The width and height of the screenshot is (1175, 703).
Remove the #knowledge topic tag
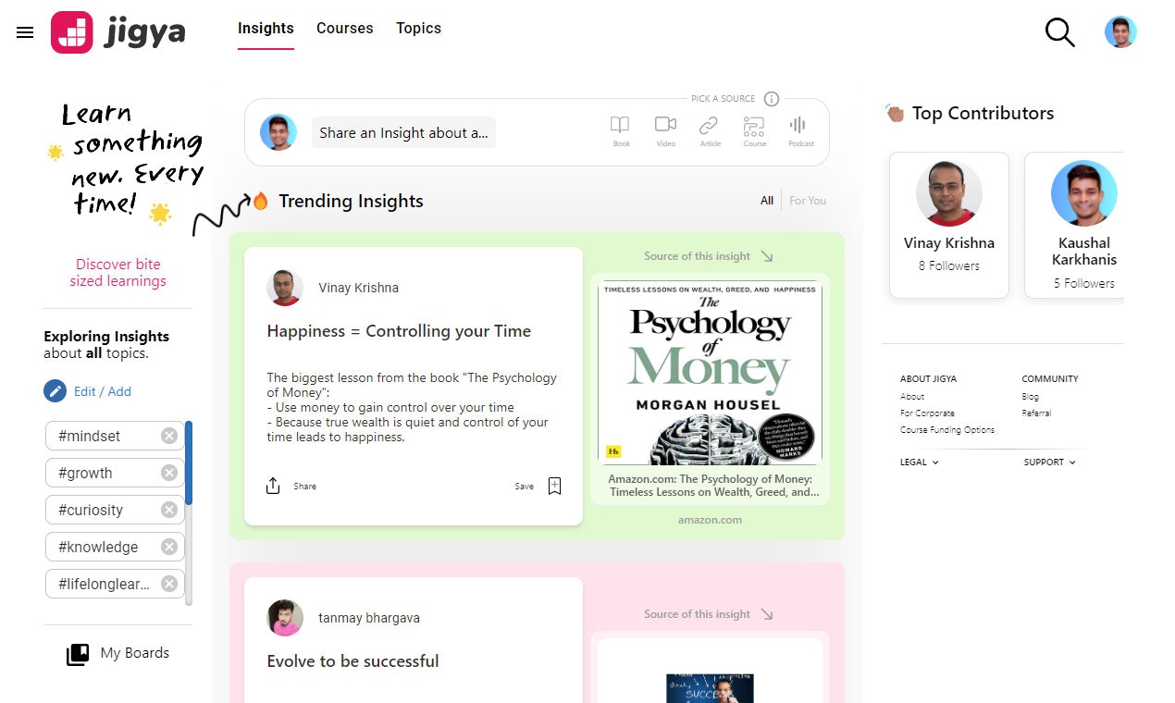click(x=169, y=547)
